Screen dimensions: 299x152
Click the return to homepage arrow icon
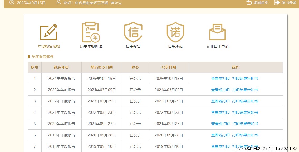249,3
